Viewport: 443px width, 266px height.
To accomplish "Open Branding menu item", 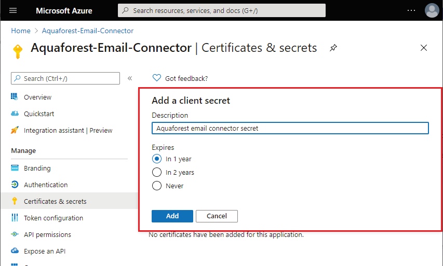I will 37,169.
